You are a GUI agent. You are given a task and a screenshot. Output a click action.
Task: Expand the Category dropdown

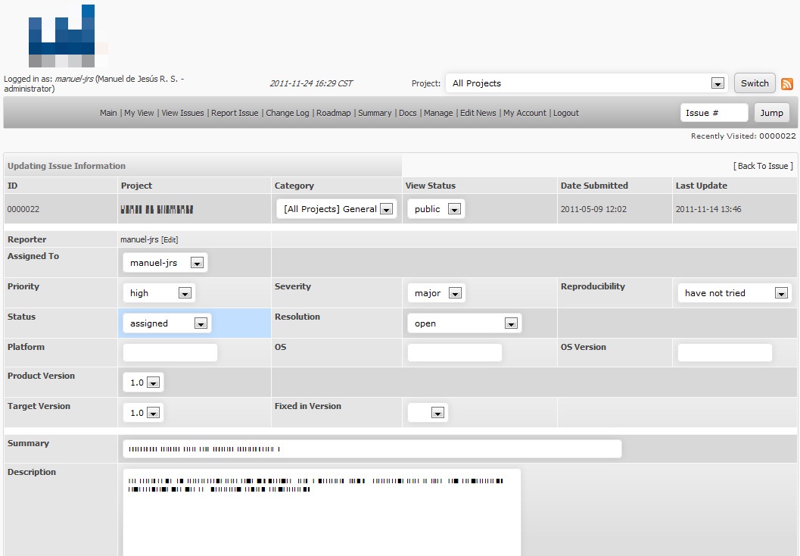[x=337, y=209]
